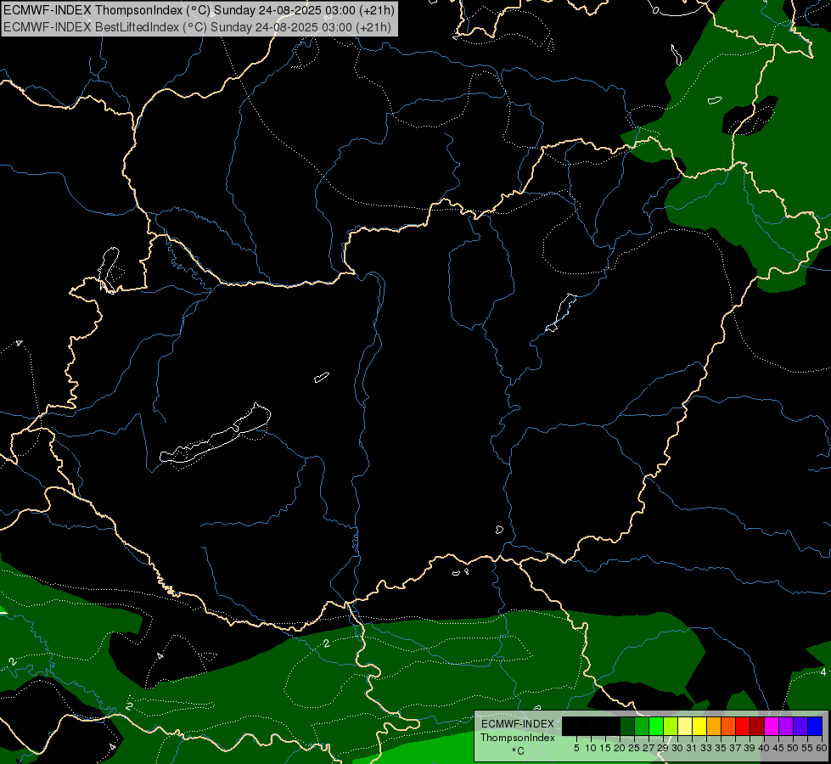The image size is (831, 764).
Task: Pick the yellow 31–33 legend swatch
Action: [x=699, y=726]
